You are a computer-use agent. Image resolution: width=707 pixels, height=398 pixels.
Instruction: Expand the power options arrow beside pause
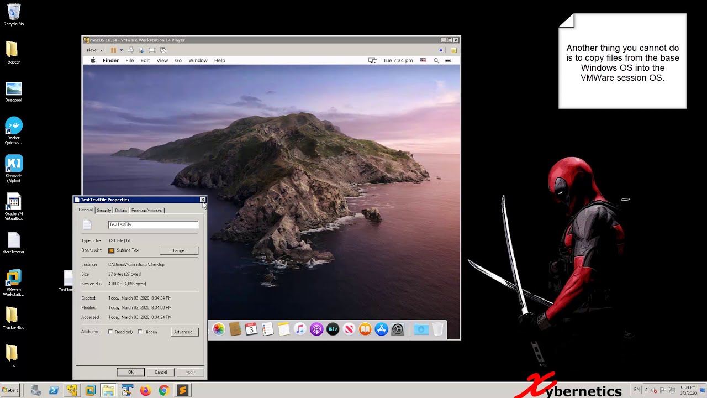pos(121,50)
